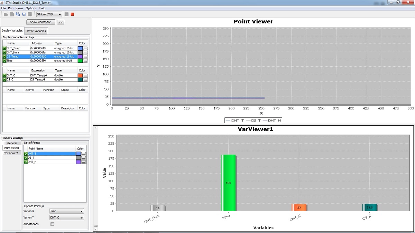Click the green D icon beside DHT_H point
Screen dimensions: 415x233
point(26,162)
